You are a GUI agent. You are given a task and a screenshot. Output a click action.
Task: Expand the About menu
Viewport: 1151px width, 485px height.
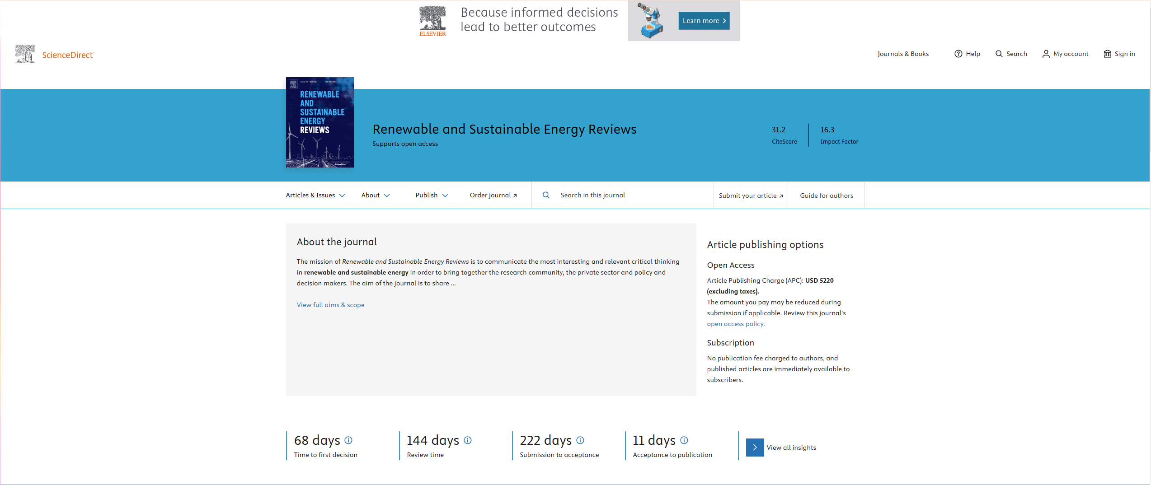(375, 195)
